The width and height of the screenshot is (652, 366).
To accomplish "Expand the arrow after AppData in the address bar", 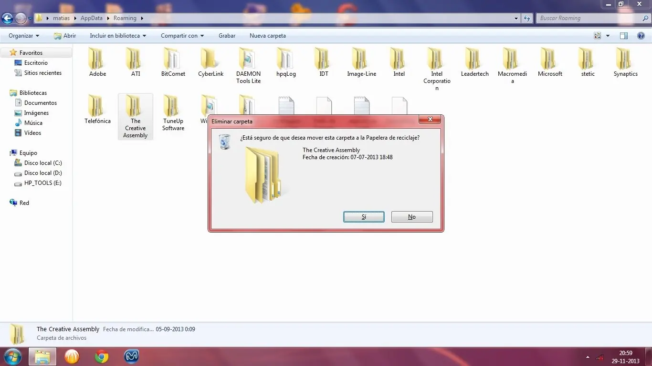I will pos(108,18).
